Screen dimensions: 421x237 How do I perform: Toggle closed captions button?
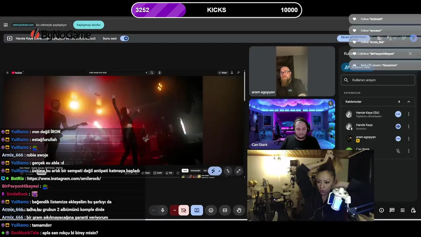point(225,210)
